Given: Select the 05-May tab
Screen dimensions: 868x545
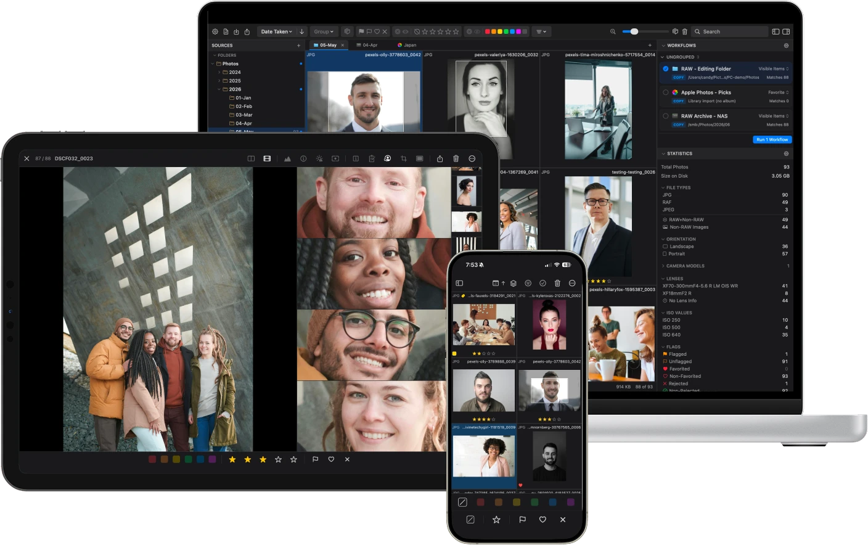Looking at the screenshot, I should [x=329, y=45].
